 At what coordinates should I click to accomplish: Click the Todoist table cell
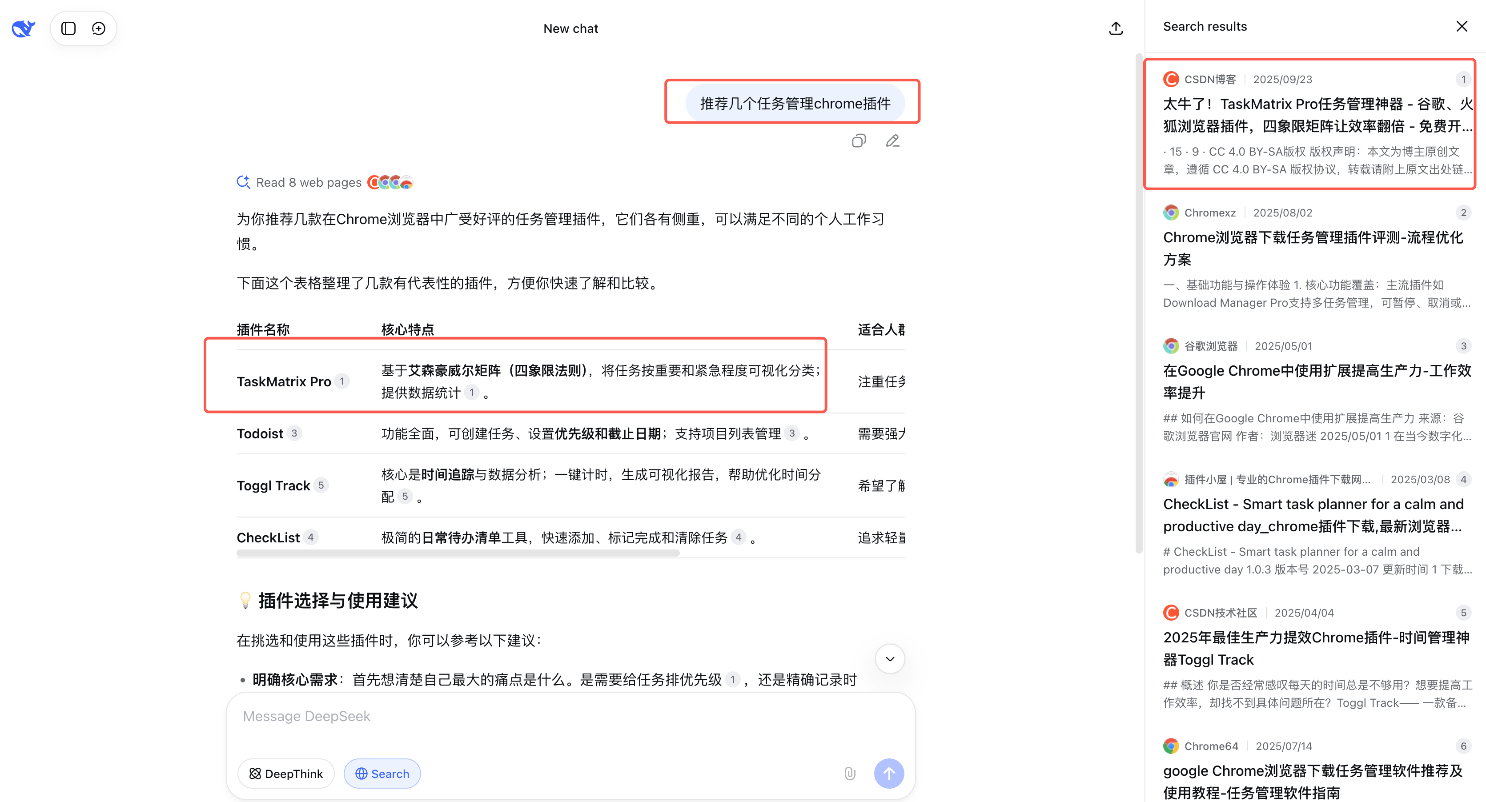tap(260, 433)
